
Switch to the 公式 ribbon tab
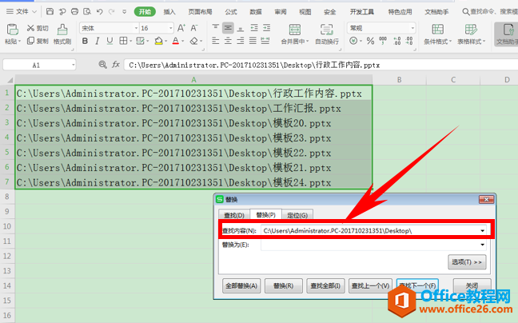231,12
